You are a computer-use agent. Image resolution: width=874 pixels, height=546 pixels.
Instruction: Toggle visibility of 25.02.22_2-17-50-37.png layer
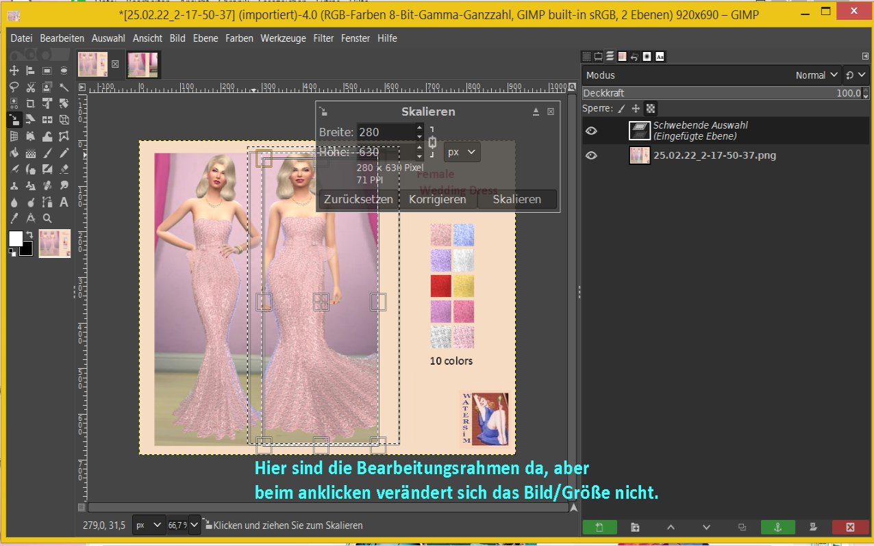point(591,155)
